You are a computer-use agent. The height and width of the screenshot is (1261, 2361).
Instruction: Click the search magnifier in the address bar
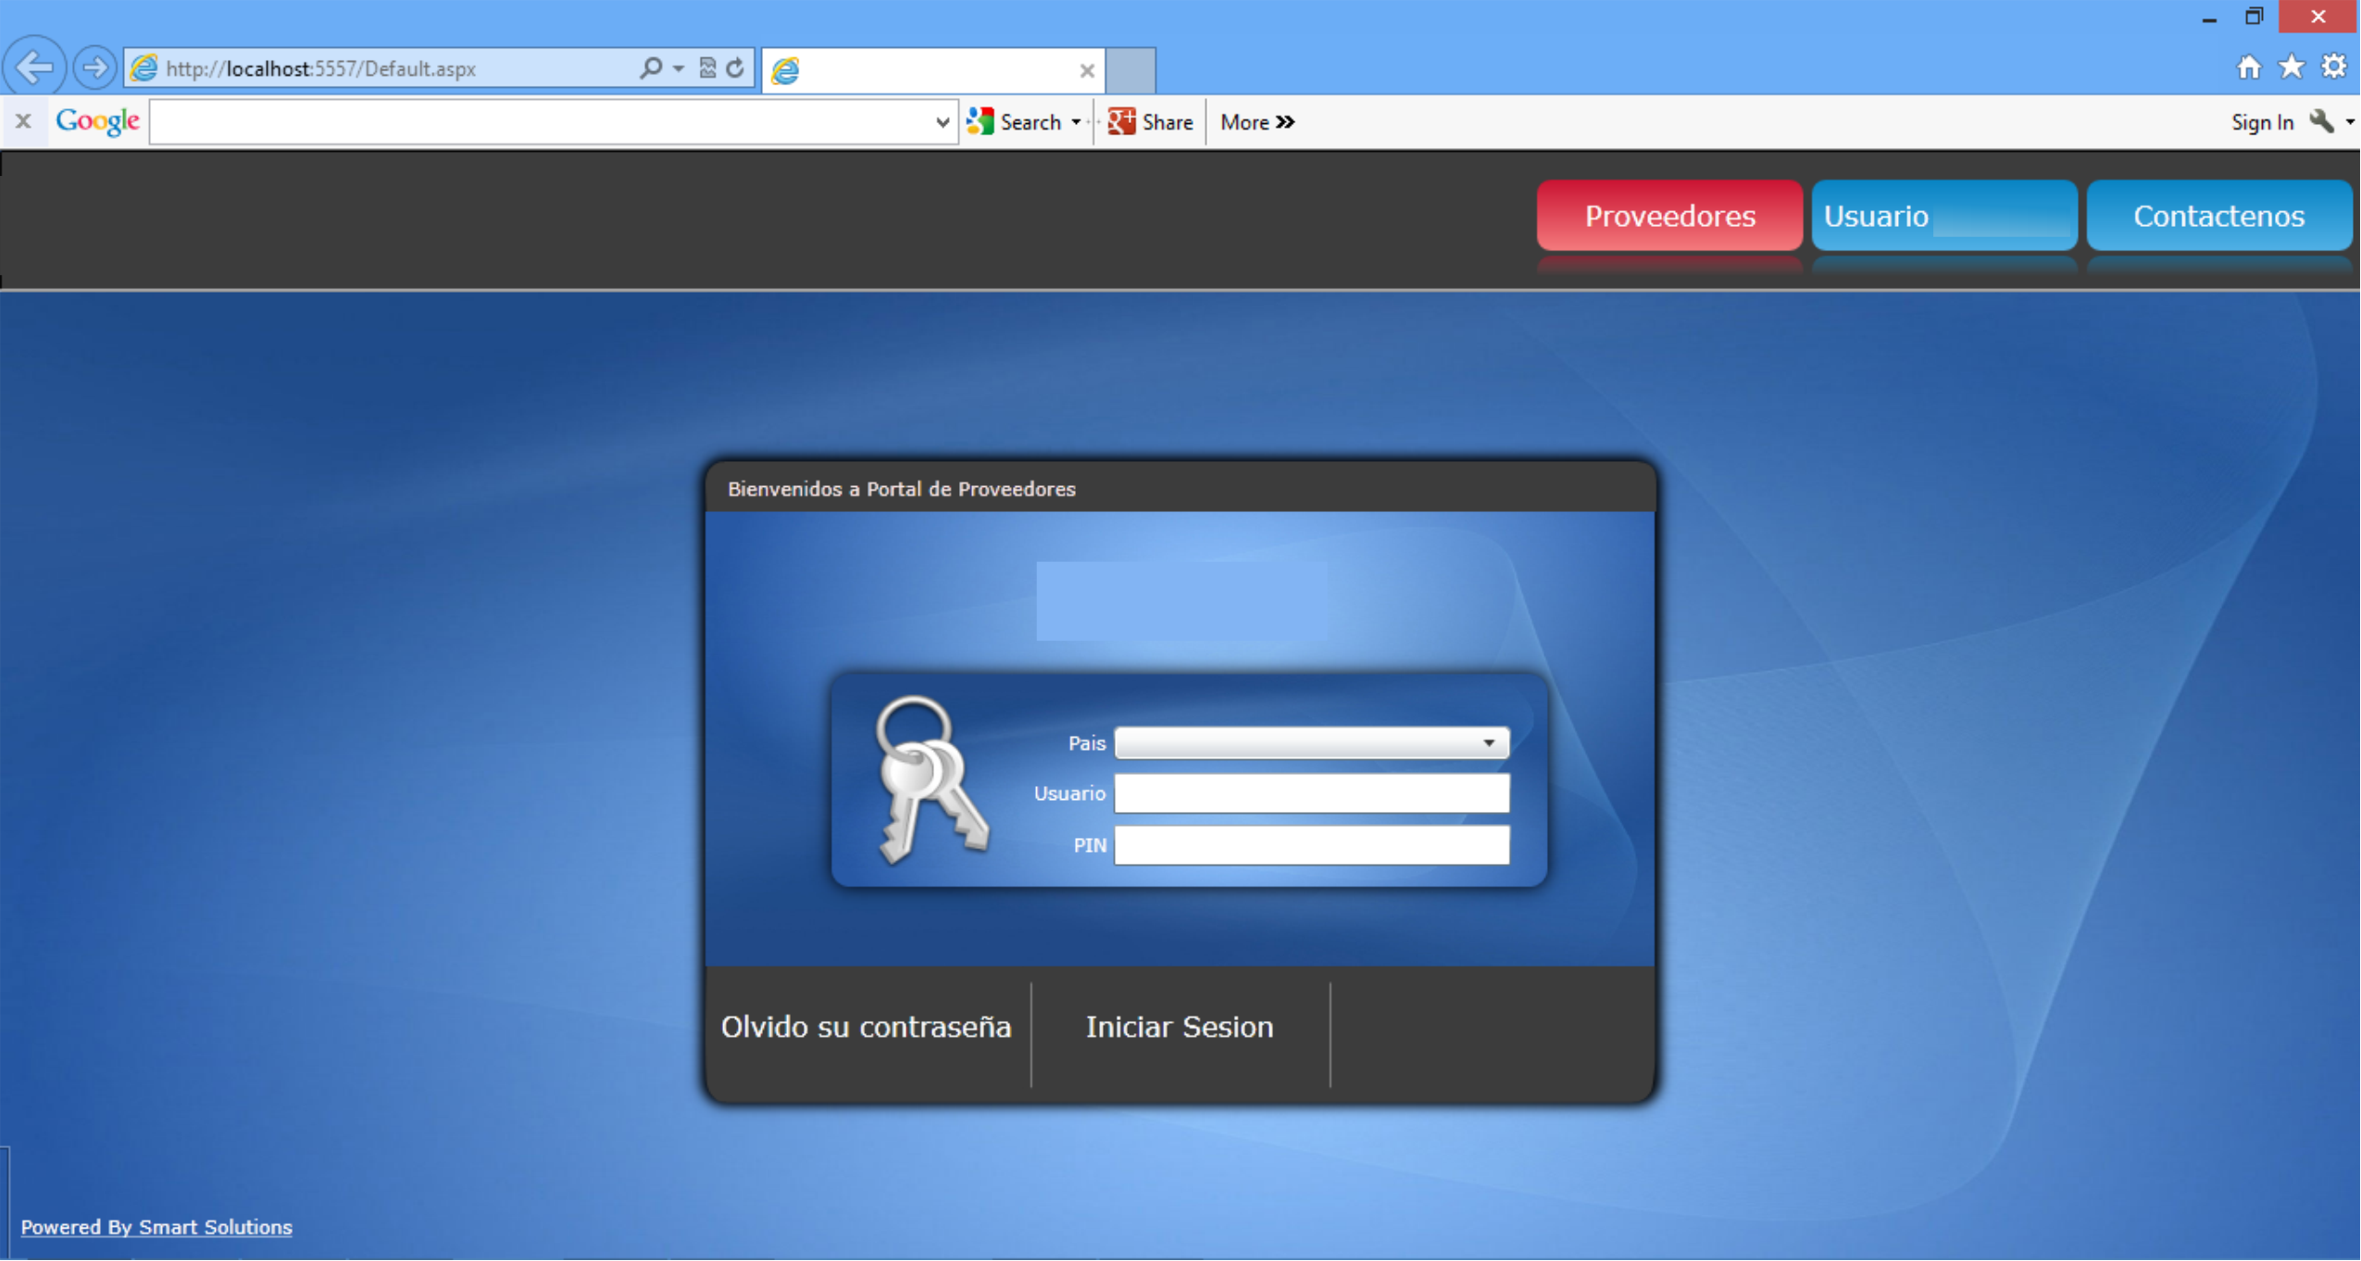pos(651,68)
